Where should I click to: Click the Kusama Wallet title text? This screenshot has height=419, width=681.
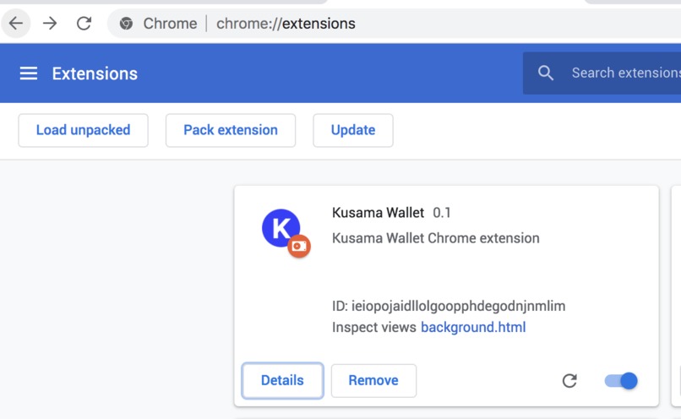point(378,212)
